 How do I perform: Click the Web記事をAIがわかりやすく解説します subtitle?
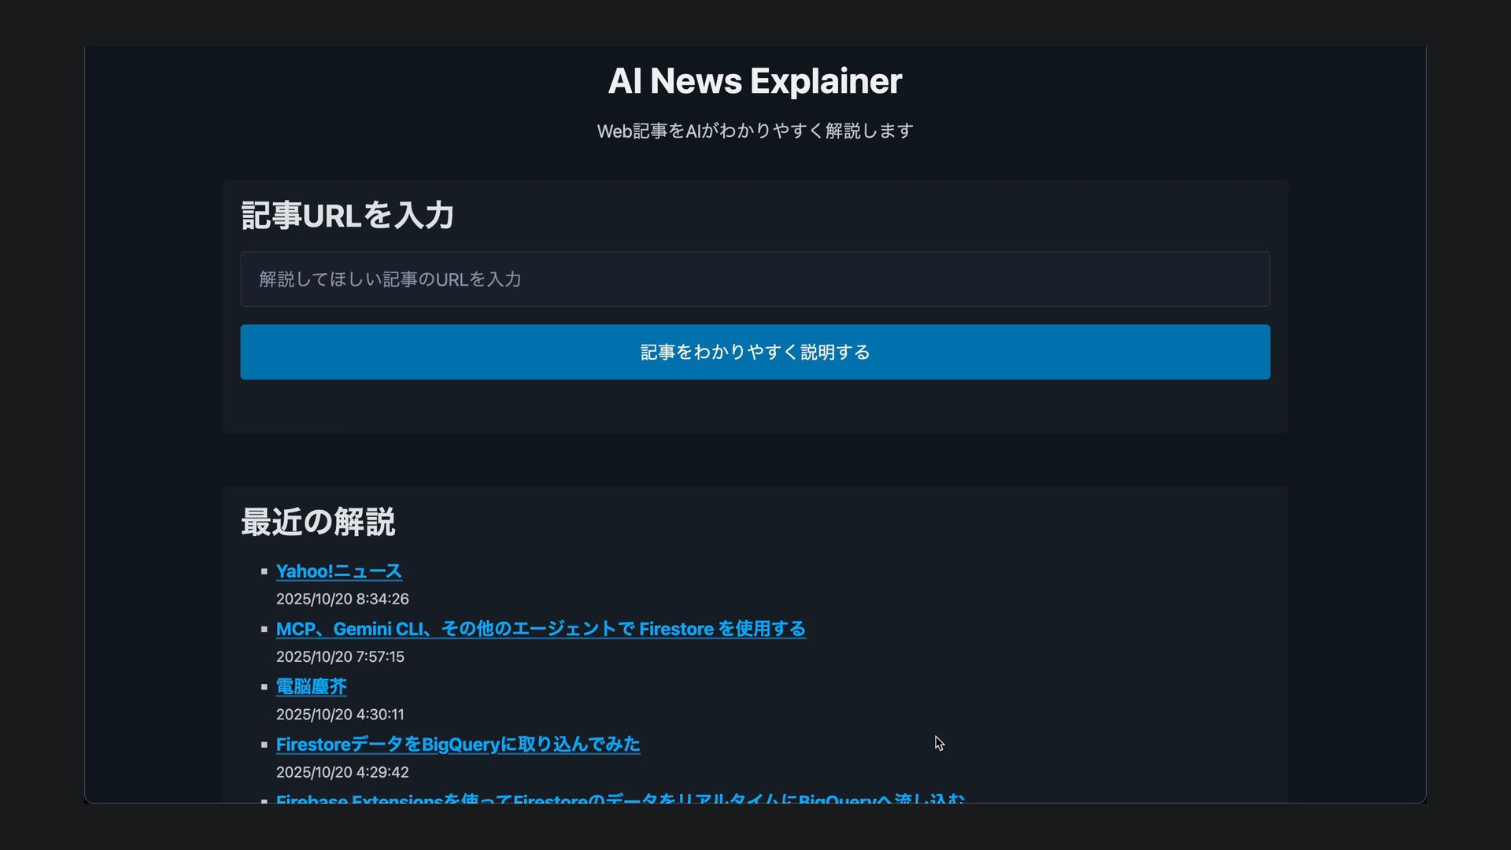pos(754,131)
